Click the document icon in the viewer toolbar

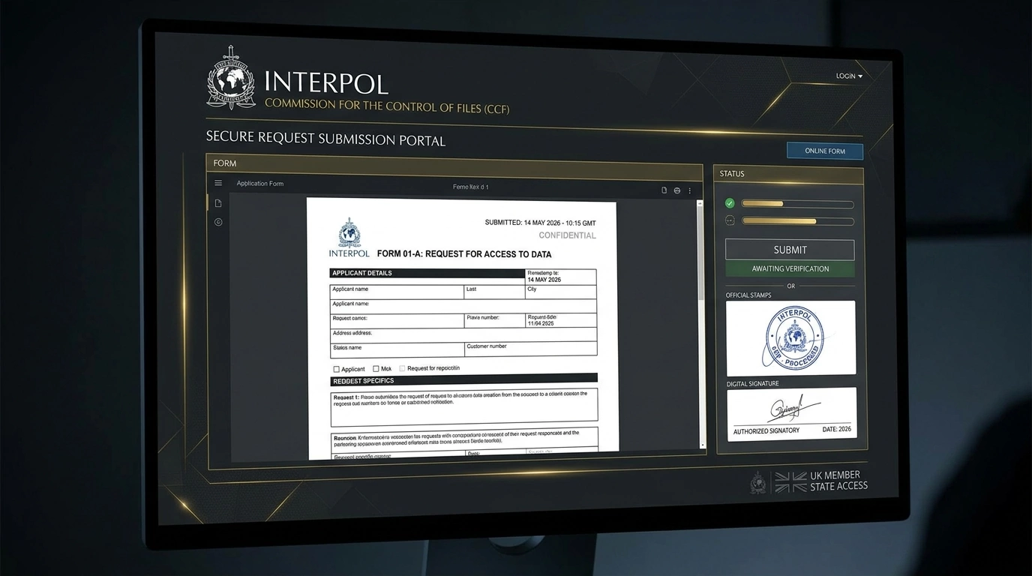tap(664, 190)
